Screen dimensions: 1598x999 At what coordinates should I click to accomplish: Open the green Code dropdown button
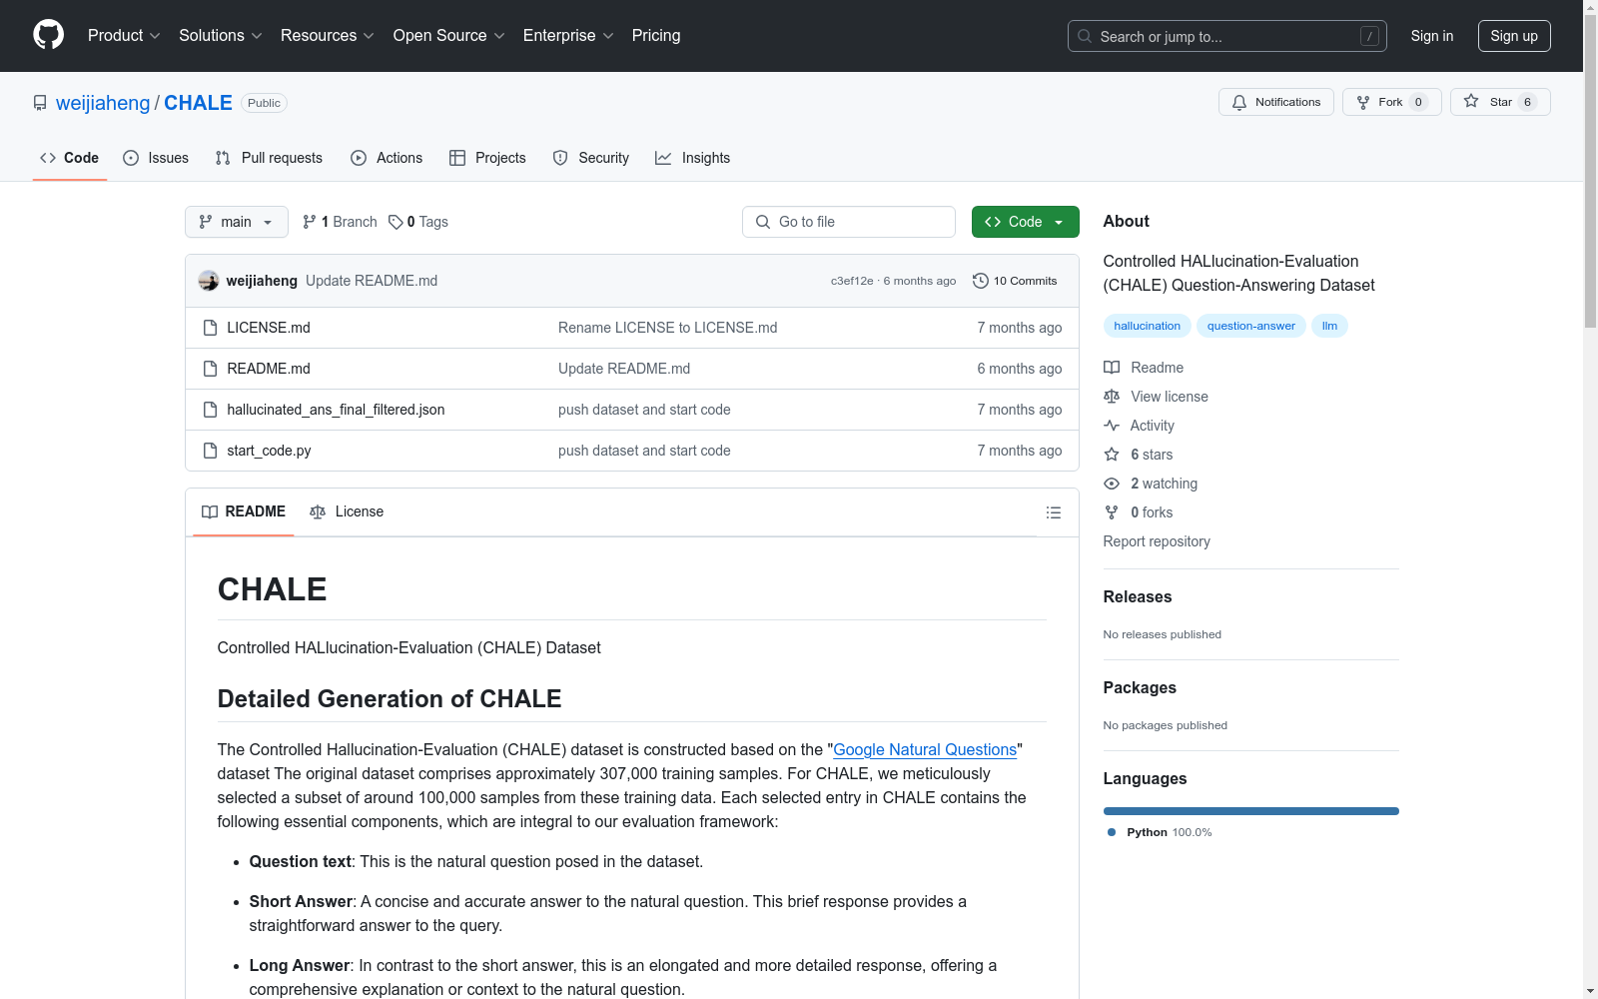coord(1025,222)
